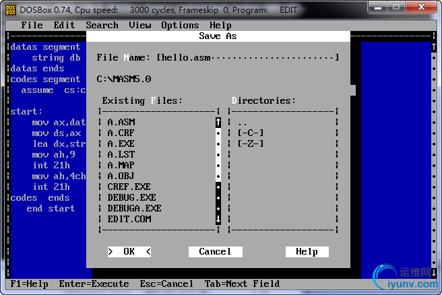Click the files list scroll up arrow
This screenshot has width=442, height=295.
[218, 123]
